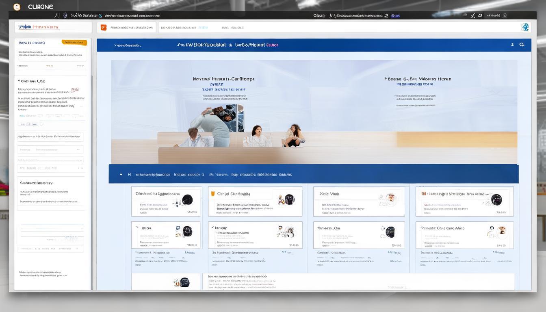Click the horizontal slider line in lower sidebar
The image size is (546, 312).
tap(52, 225)
